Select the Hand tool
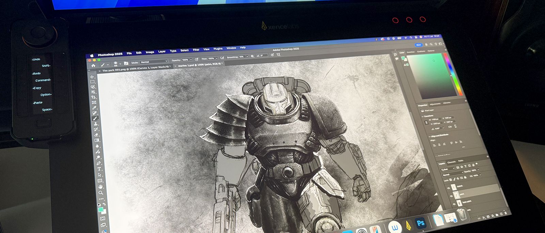Image resolution: width=545 pixels, height=233 pixels. coord(100,186)
